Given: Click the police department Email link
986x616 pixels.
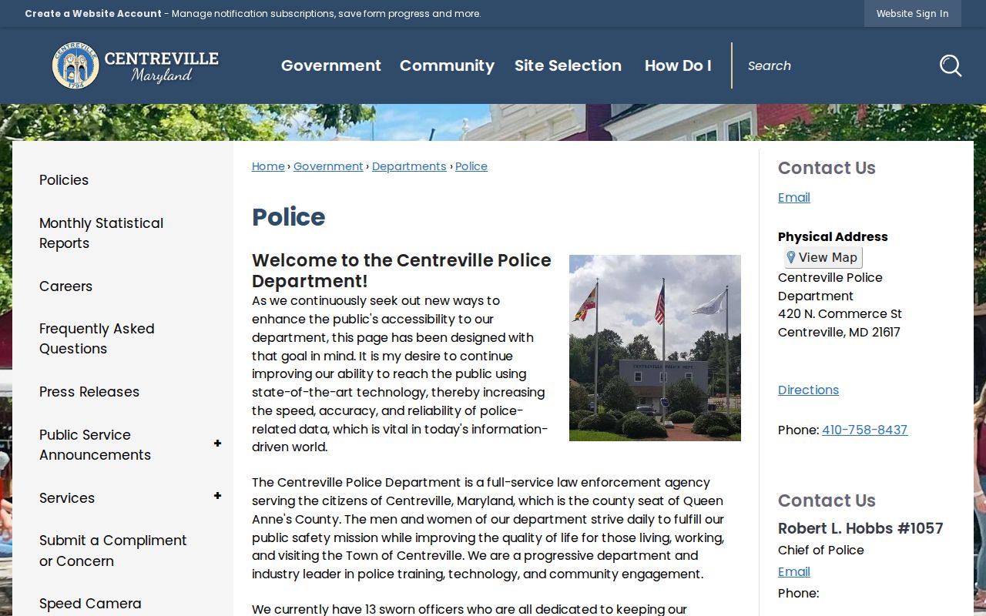Looking at the screenshot, I should pyautogui.click(x=793, y=197).
